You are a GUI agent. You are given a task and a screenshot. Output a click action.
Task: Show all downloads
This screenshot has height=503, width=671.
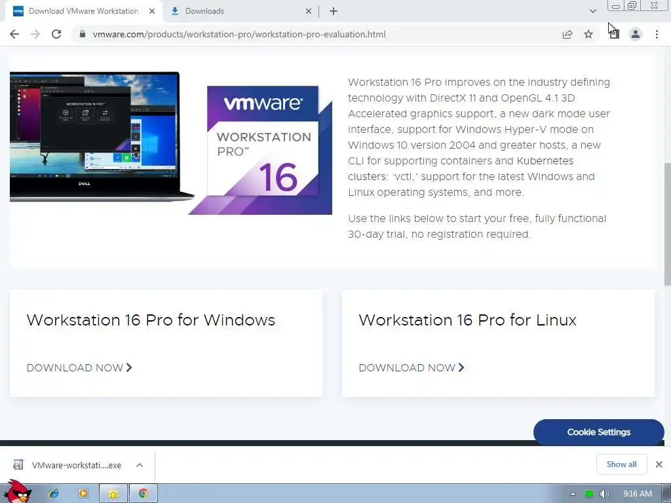point(621,464)
